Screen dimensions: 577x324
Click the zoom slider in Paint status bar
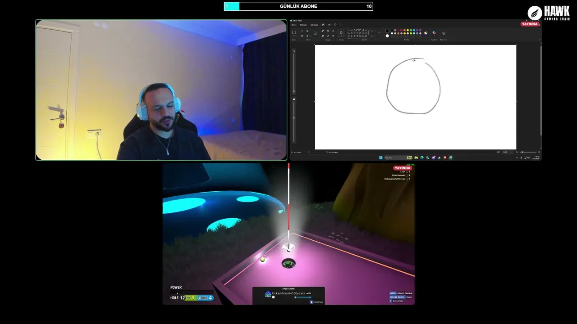529,152
